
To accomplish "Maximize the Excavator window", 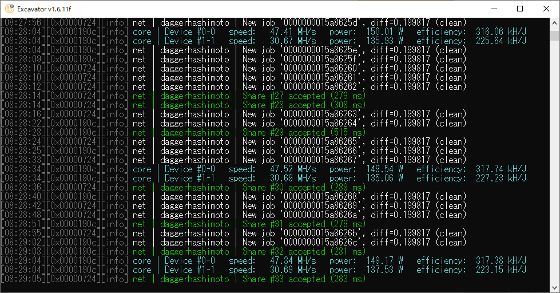I will (x=520, y=9).
